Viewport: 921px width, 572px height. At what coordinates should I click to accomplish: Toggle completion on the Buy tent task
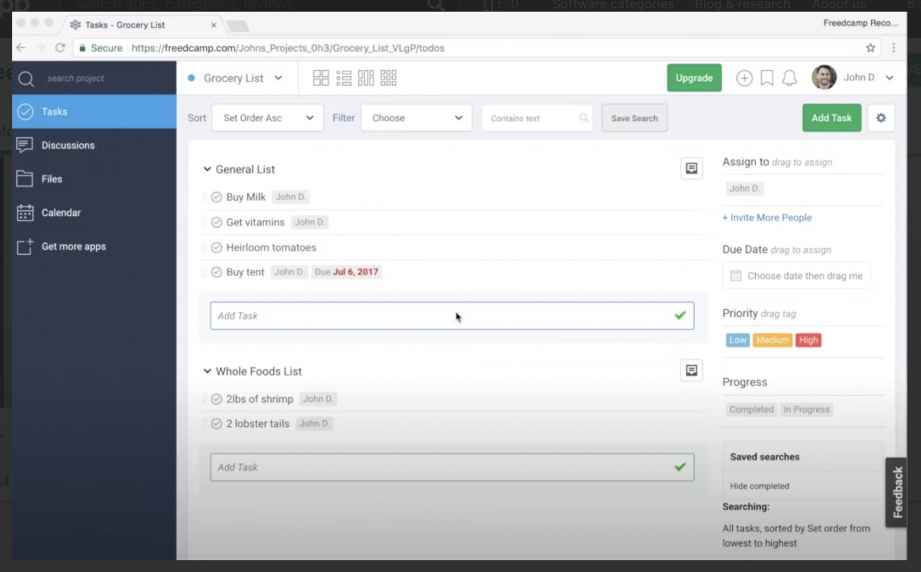(216, 272)
